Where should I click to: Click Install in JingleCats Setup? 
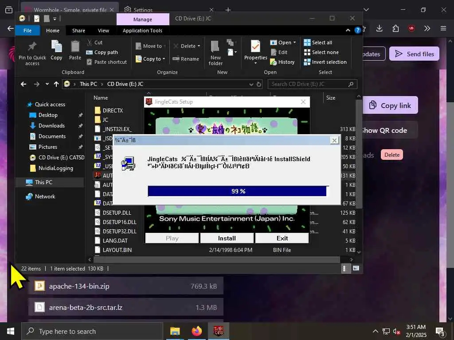tap(227, 238)
